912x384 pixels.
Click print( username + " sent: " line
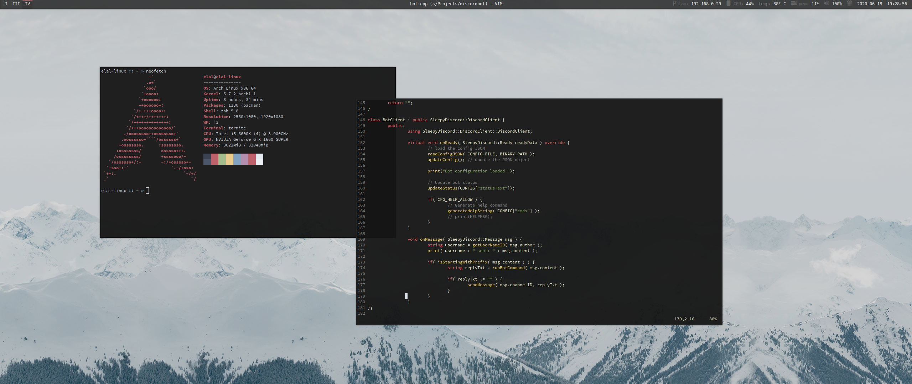pos(482,251)
